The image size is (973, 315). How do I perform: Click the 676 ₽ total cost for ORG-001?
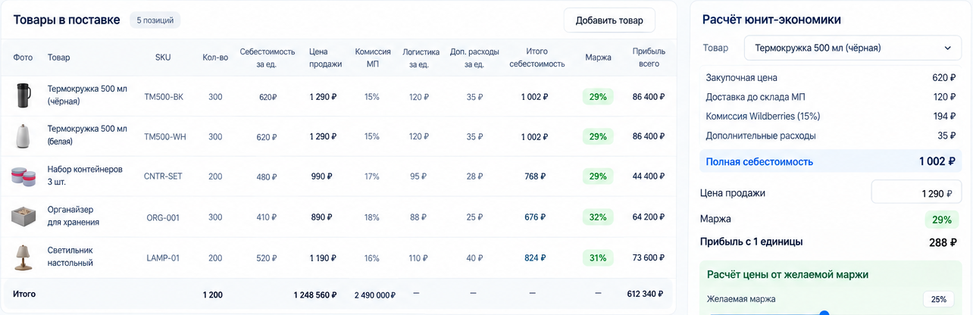click(x=535, y=217)
